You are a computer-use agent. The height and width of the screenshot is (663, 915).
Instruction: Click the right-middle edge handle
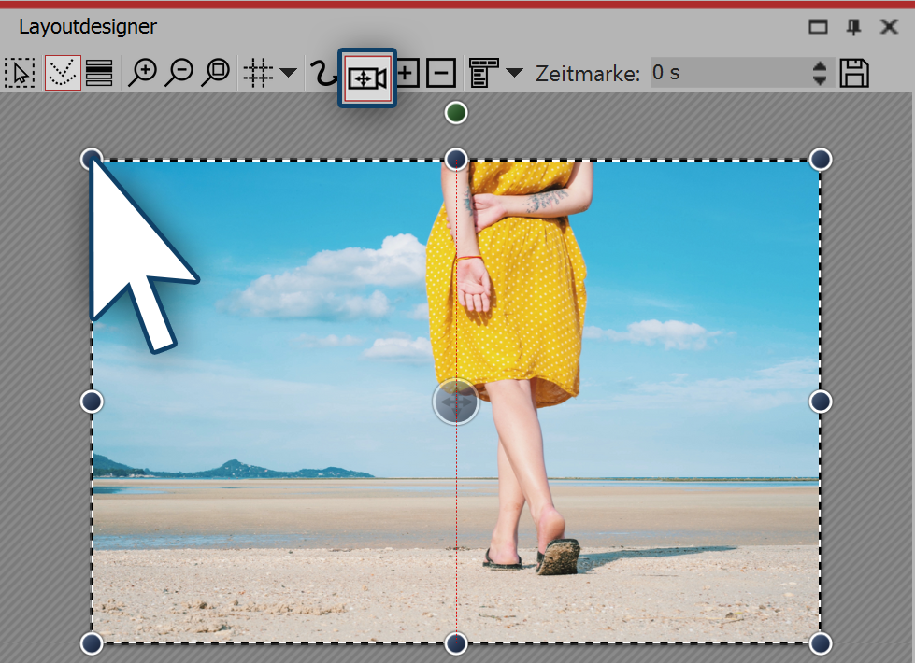click(821, 402)
